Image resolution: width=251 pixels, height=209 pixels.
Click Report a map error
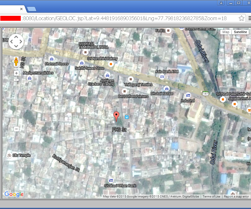[236, 196]
